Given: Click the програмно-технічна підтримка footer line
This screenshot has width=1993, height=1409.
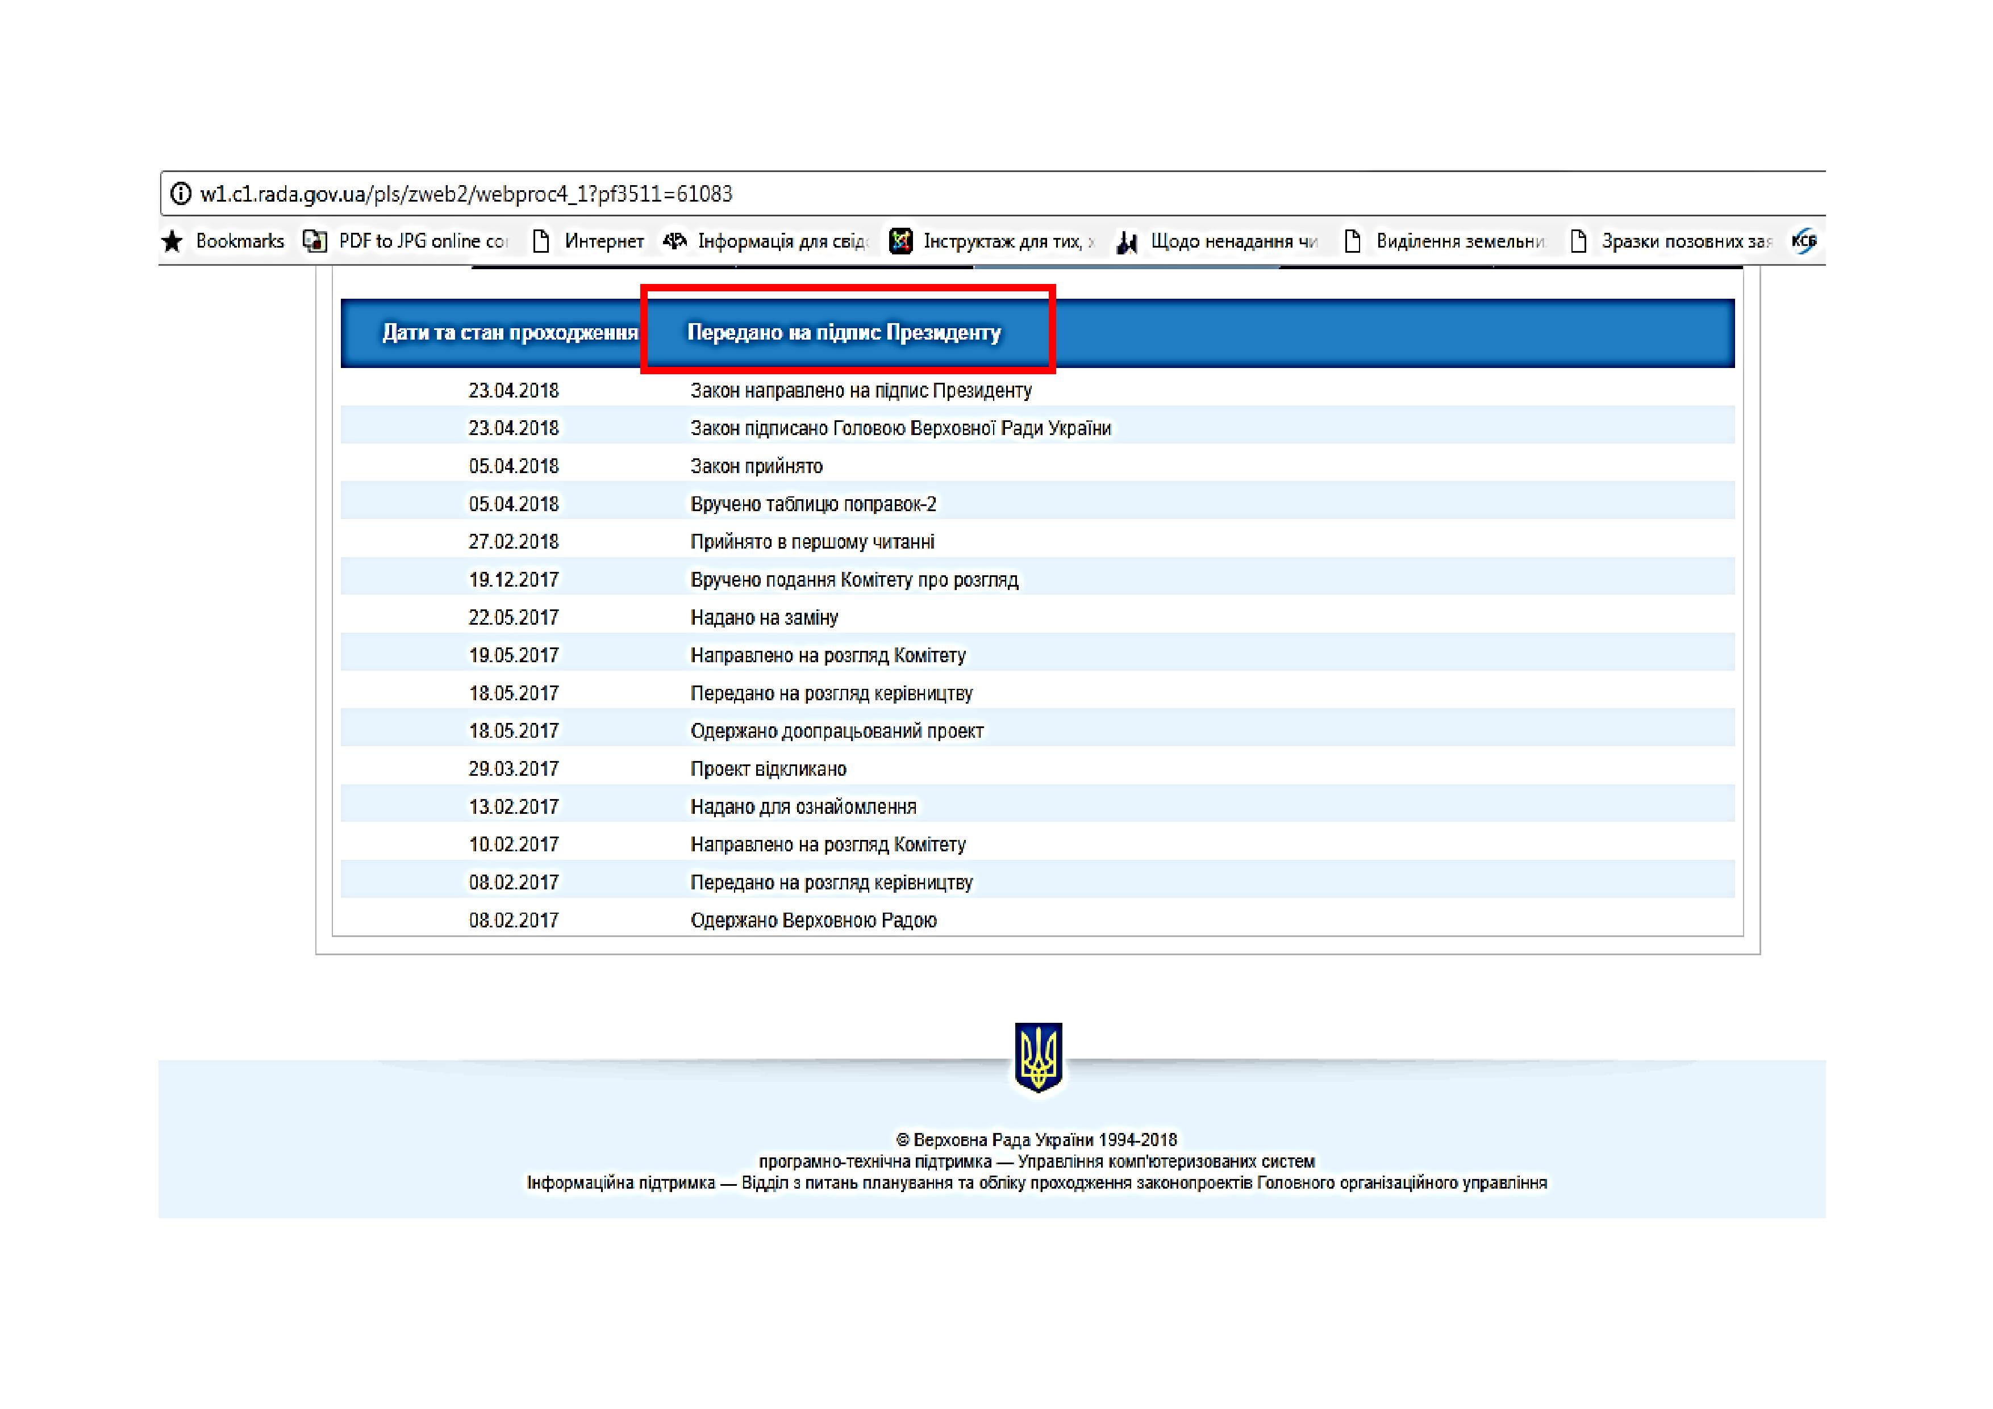Looking at the screenshot, I should point(1036,1162).
